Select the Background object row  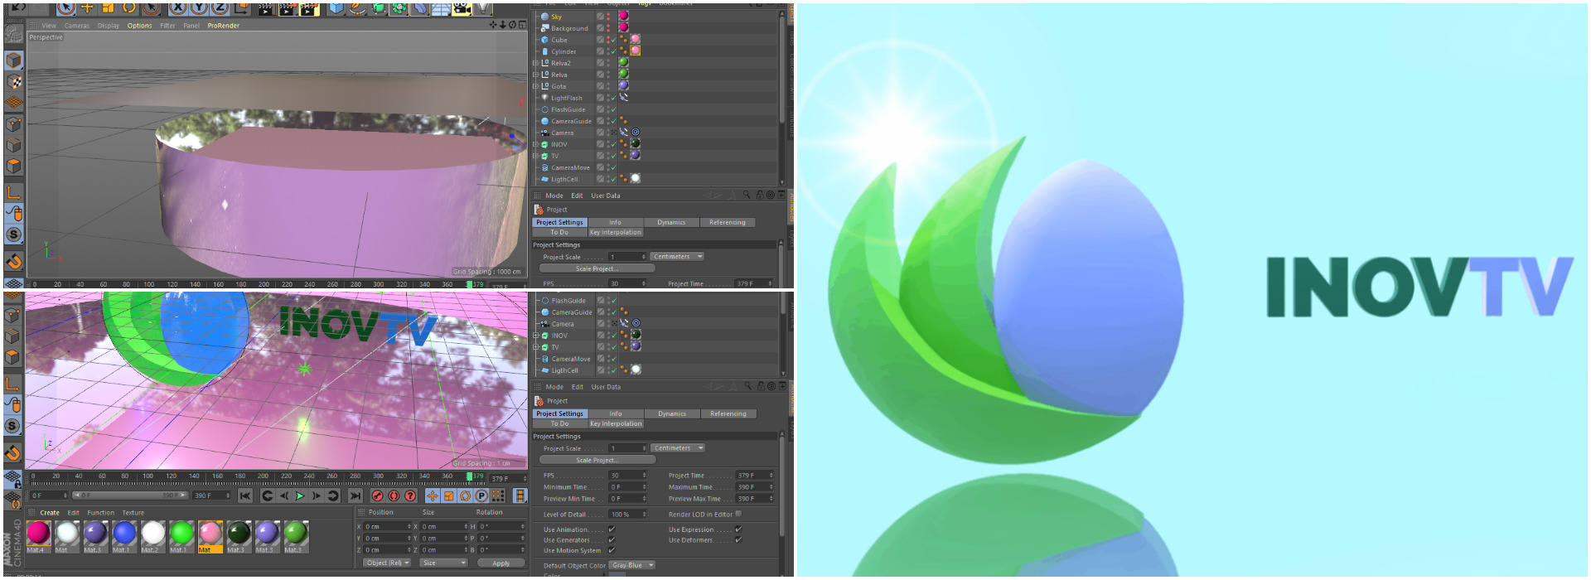(569, 28)
